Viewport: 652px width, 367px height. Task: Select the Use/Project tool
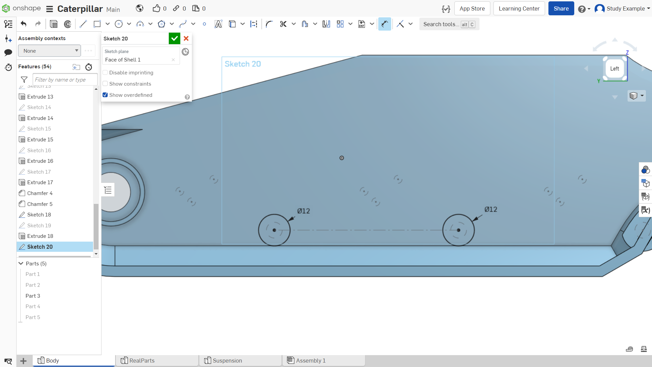pos(232,24)
